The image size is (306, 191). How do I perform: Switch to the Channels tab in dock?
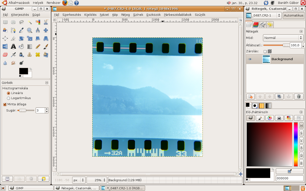click(x=256, y=24)
